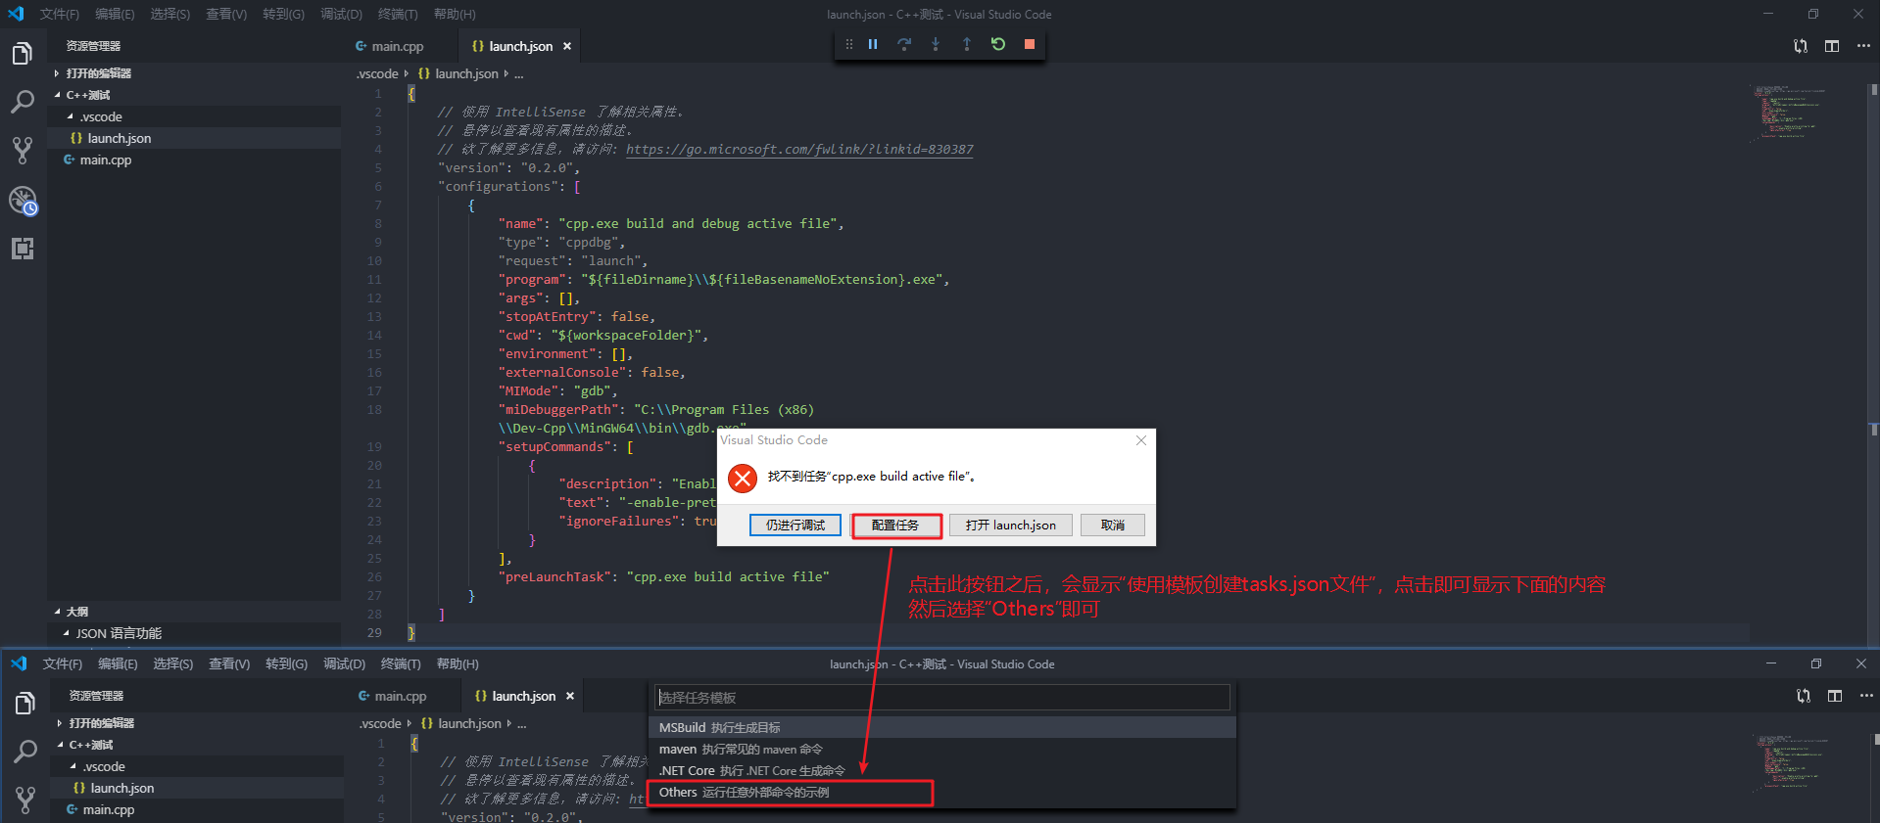Select launch.json in top sidebar tree

(194, 138)
